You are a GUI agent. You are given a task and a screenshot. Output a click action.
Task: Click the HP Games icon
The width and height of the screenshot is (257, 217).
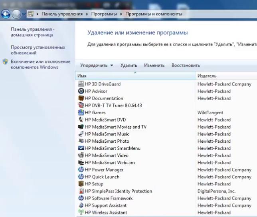81,112
